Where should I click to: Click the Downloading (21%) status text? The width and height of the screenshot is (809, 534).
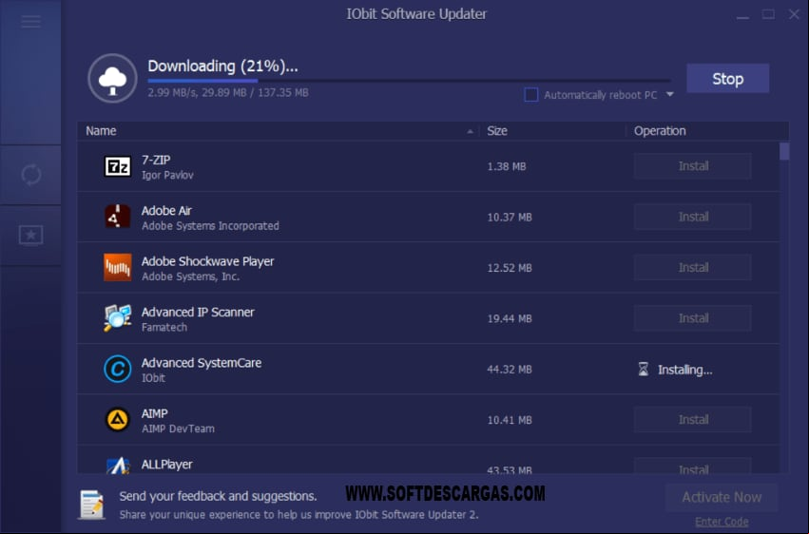click(x=222, y=66)
